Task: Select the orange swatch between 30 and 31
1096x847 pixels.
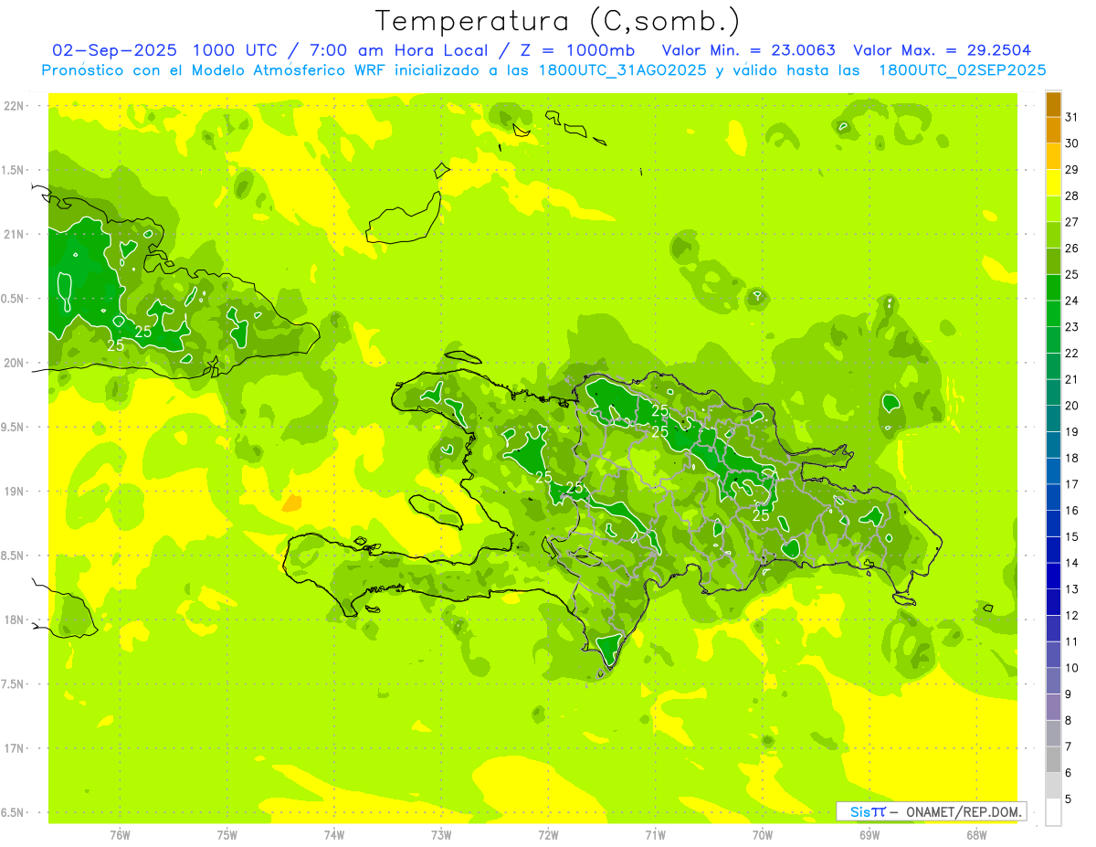Action: point(1053,131)
